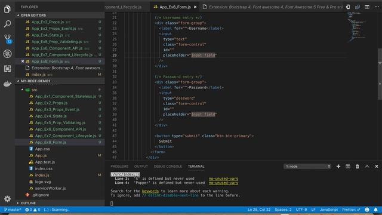Click the Submit text on line 44

165,141
